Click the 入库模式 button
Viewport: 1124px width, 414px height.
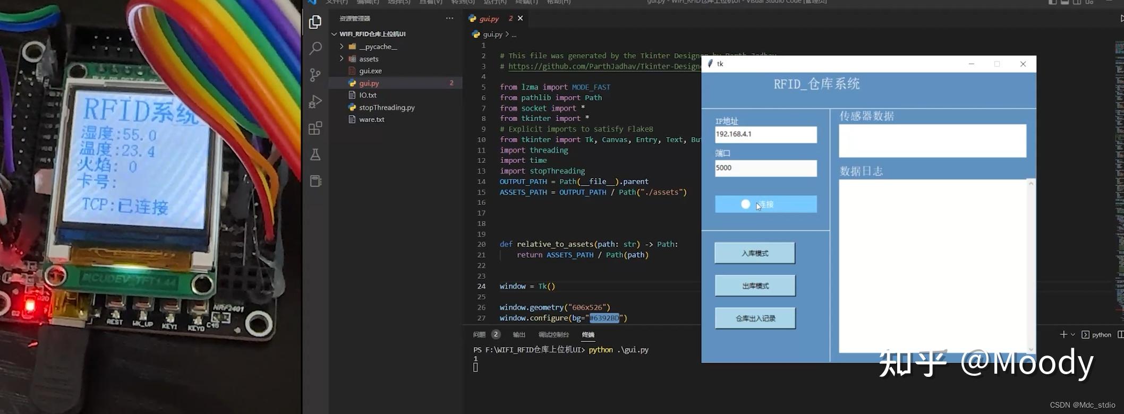755,253
